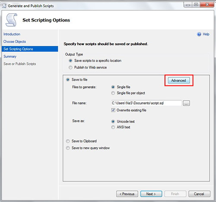Image resolution: width=216 pixels, height=202 pixels.
Task: Select Save to Clipboard option
Action: pyautogui.click(x=68, y=141)
